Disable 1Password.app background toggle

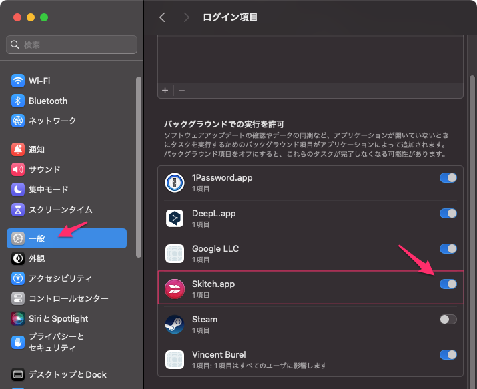point(448,178)
